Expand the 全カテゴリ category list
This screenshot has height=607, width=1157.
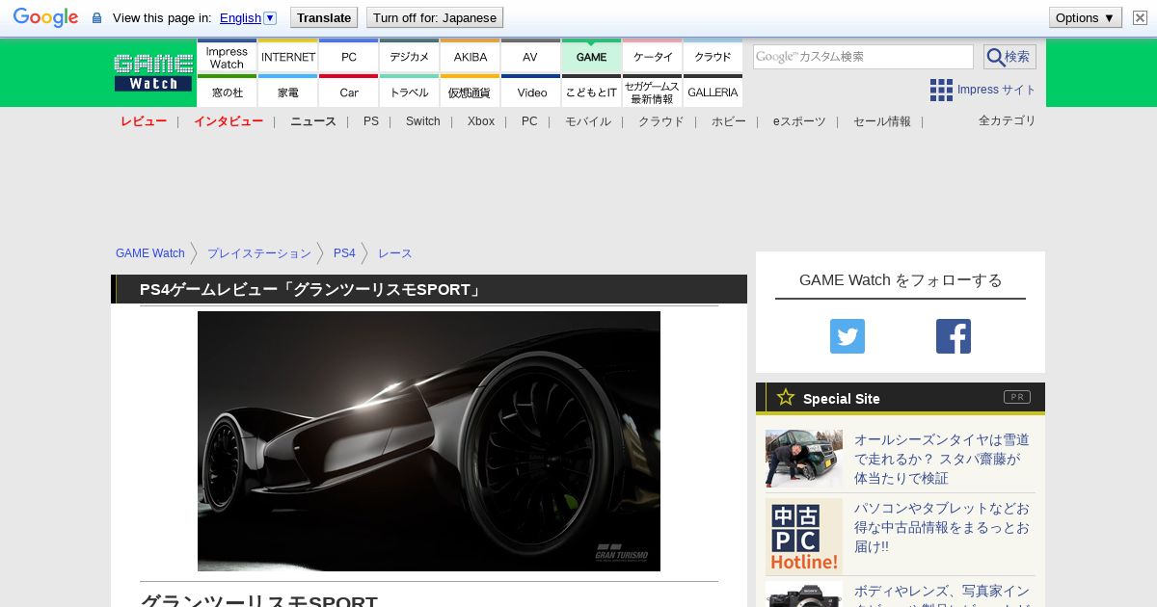[1007, 120]
